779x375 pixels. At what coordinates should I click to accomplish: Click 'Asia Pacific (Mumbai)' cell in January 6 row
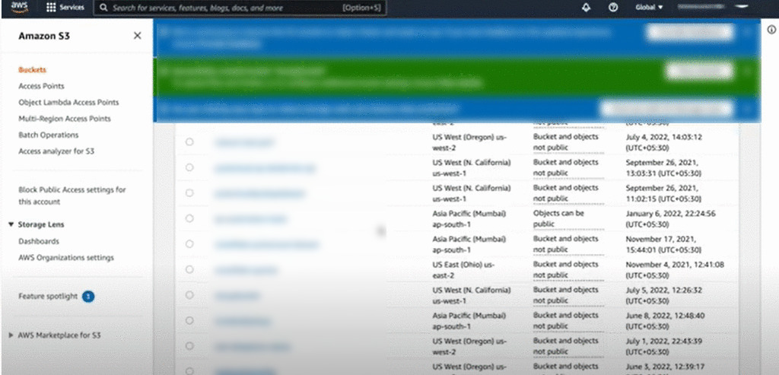469,219
